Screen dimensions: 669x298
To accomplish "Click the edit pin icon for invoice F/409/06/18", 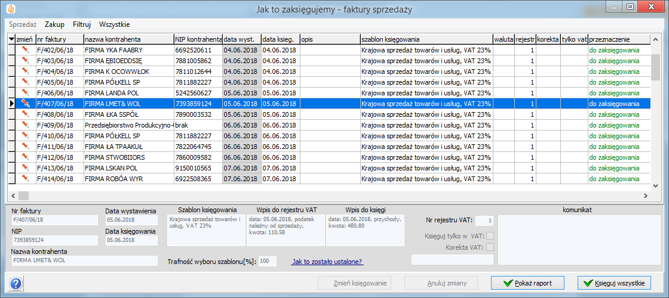I will pos(25,125).
